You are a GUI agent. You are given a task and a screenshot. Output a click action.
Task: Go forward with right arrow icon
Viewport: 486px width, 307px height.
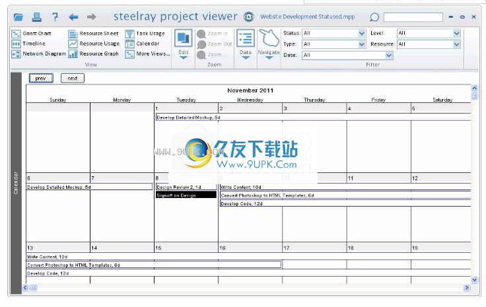point(91,17)
